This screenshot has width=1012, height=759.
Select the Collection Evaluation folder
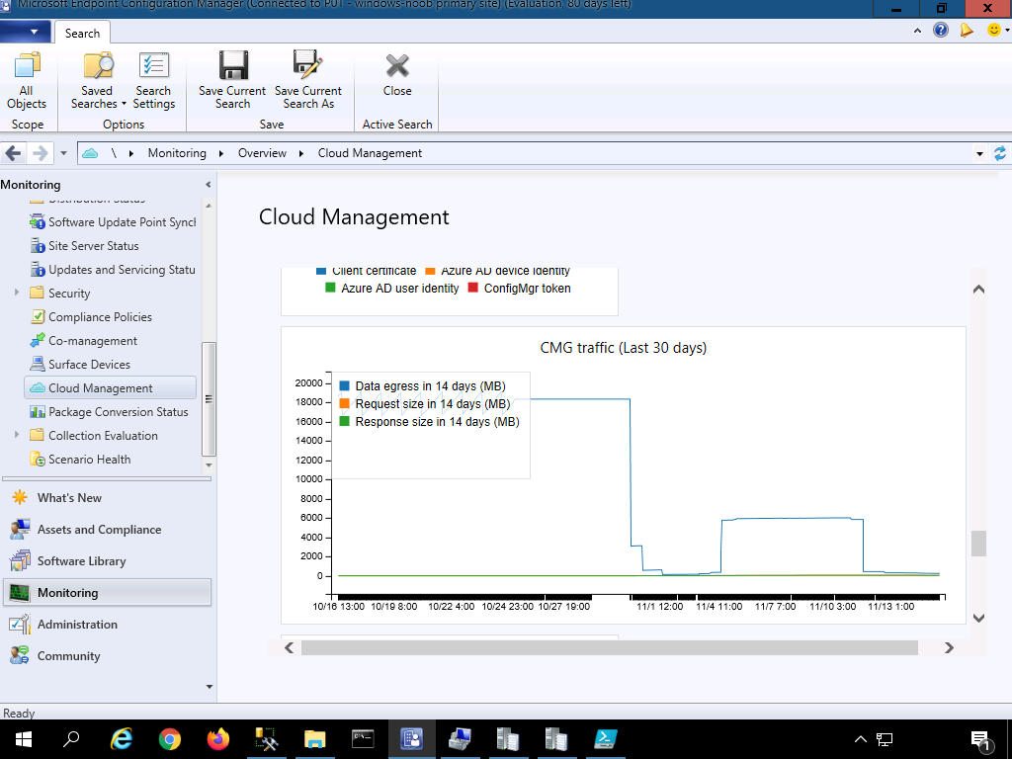click(94, 436)
